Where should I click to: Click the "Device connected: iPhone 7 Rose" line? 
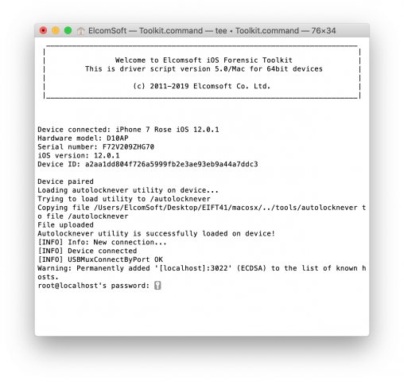coord(128,130)
